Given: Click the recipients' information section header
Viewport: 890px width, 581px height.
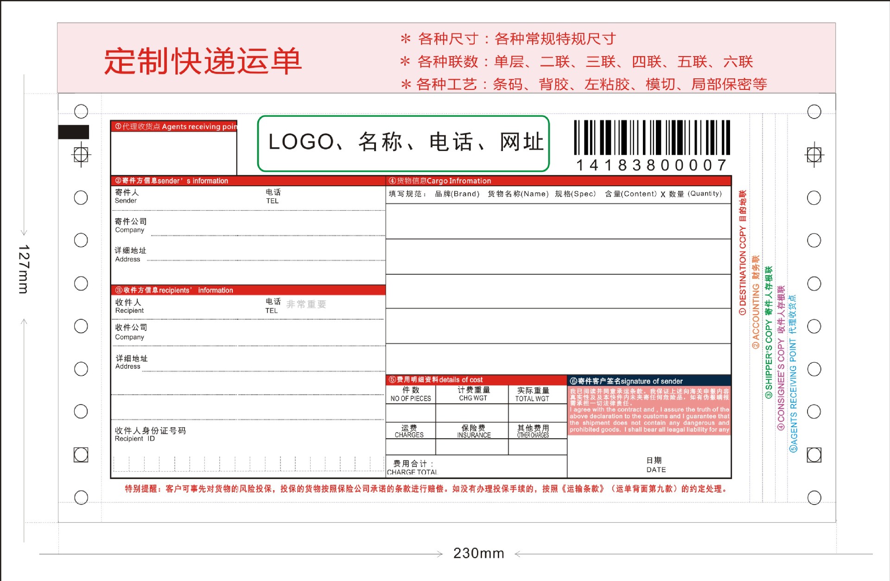Looking at the screenshot, I should [248, 290].
